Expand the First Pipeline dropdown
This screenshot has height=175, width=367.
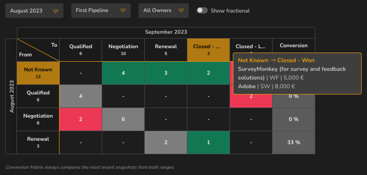point(101,11)
